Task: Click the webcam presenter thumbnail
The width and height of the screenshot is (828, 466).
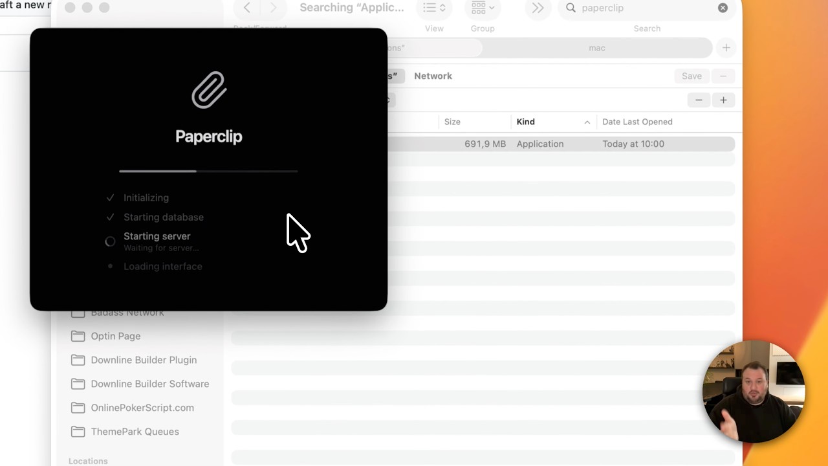Action: (x=754, y=392)
